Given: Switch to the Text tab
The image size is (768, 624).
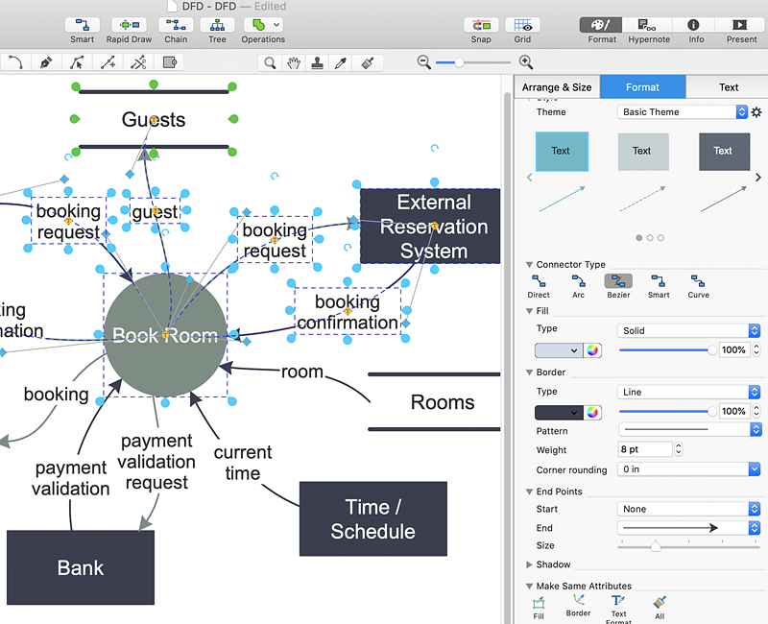Looking at the screenshot, I should point(729,87).
